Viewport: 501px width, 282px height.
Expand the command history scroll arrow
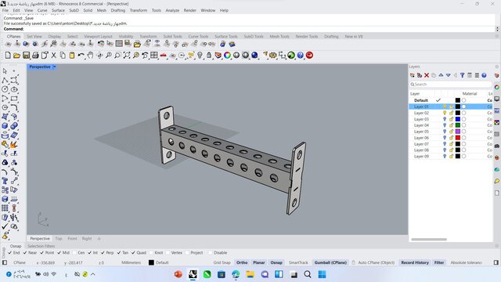coord(497,29)
